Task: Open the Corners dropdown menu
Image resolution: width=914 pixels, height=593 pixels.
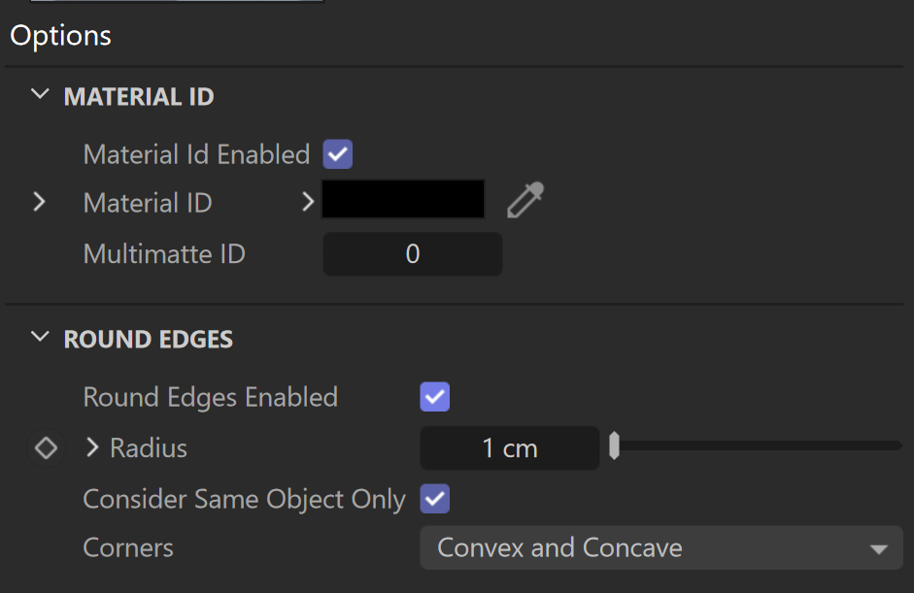Action: click(x=661, y=547)
